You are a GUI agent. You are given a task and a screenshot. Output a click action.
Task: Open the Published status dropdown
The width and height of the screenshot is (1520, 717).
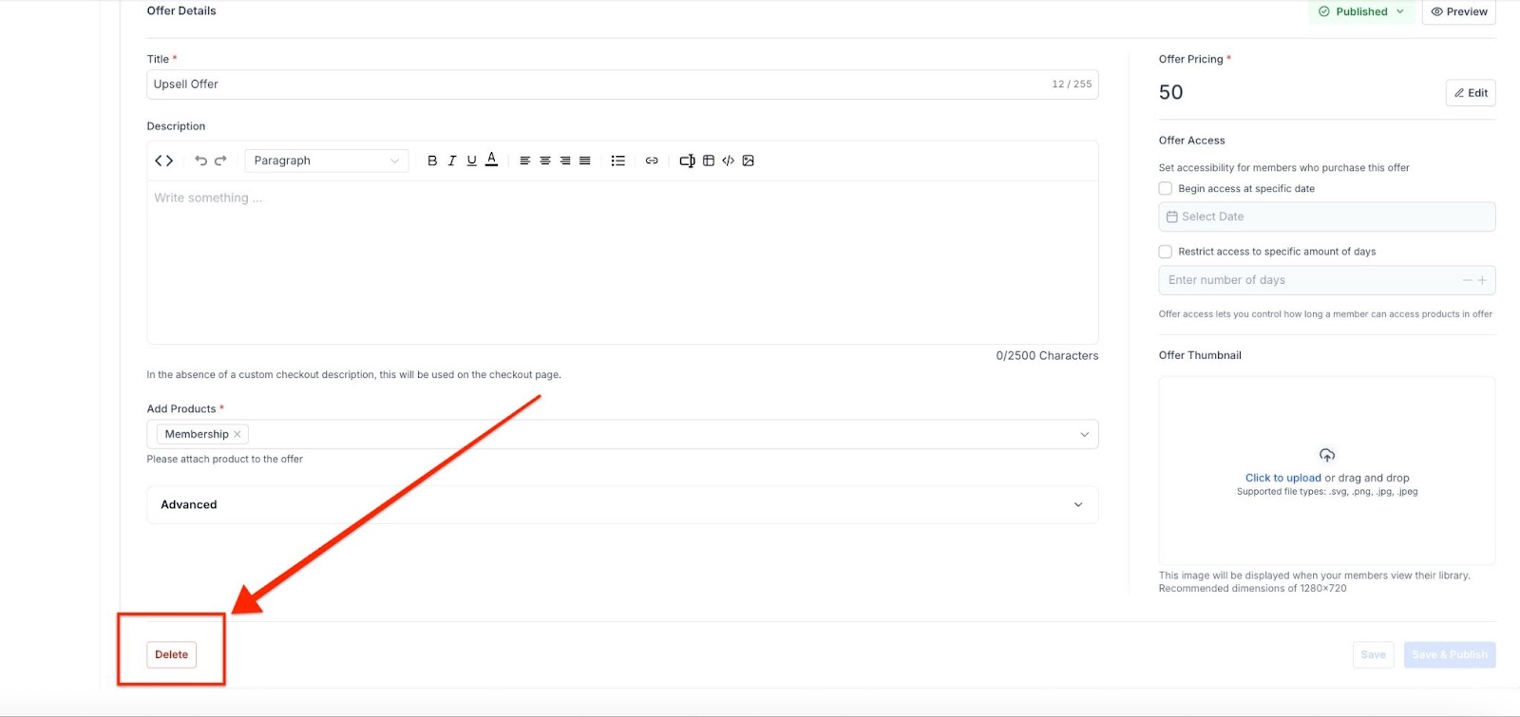tap(1361, 11)
